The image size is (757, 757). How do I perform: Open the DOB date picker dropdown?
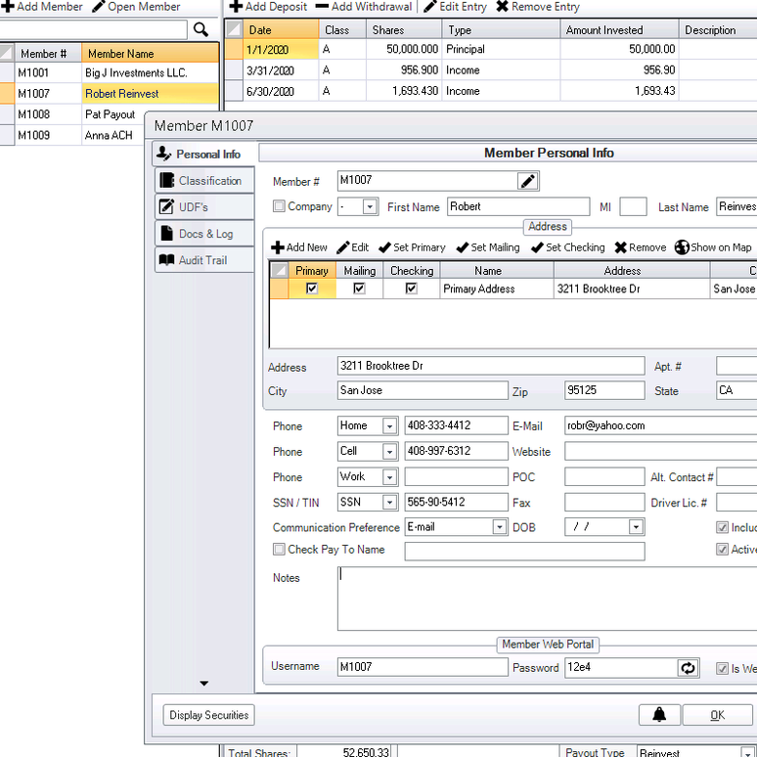[x=635, y=527]
